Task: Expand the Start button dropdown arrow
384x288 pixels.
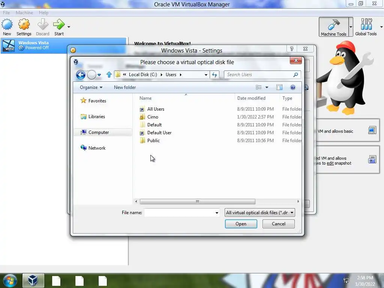Action: (x=69, y=27)
